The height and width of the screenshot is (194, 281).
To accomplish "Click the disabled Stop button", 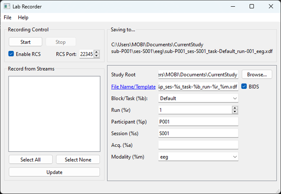I will coord(61,42).
